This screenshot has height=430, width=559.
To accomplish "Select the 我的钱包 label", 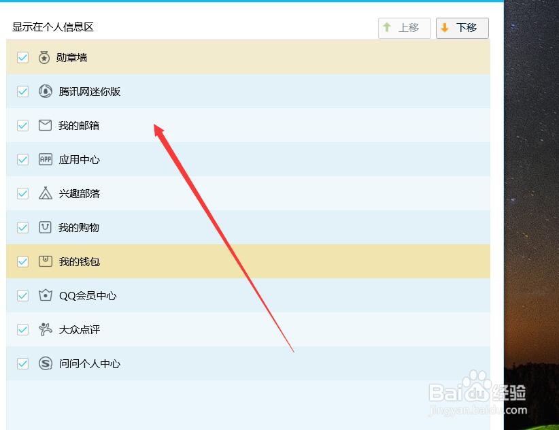I will pos(79,262).
